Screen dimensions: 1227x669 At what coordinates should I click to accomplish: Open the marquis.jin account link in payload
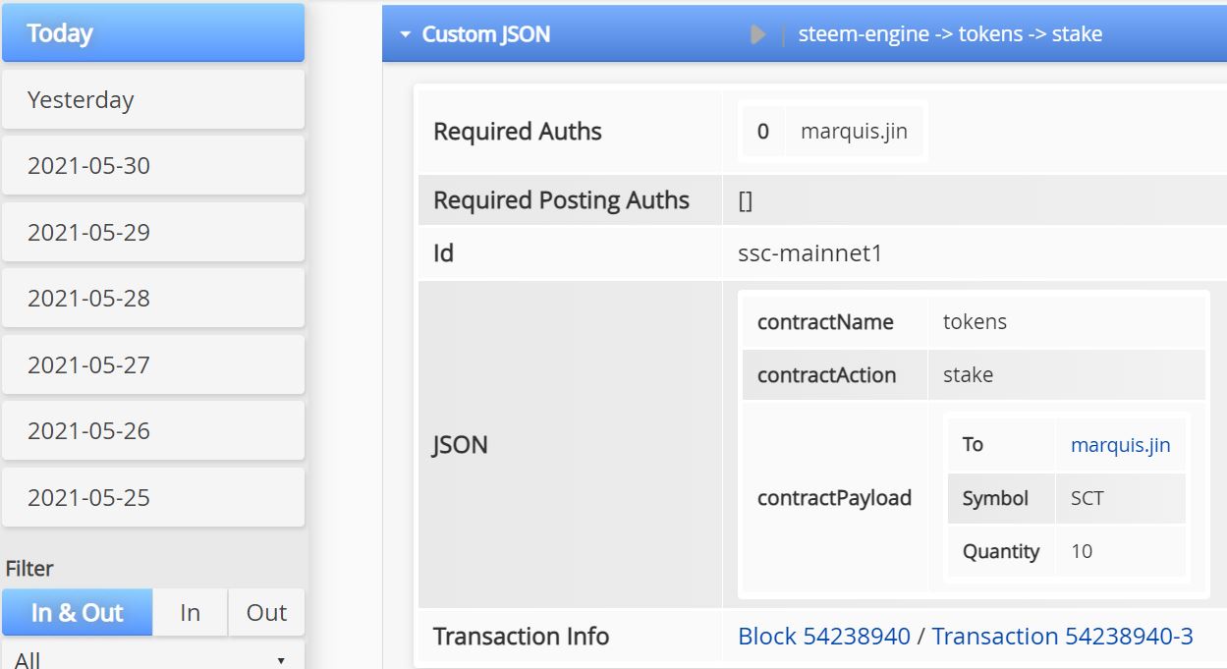click(x=1120, y=445)
